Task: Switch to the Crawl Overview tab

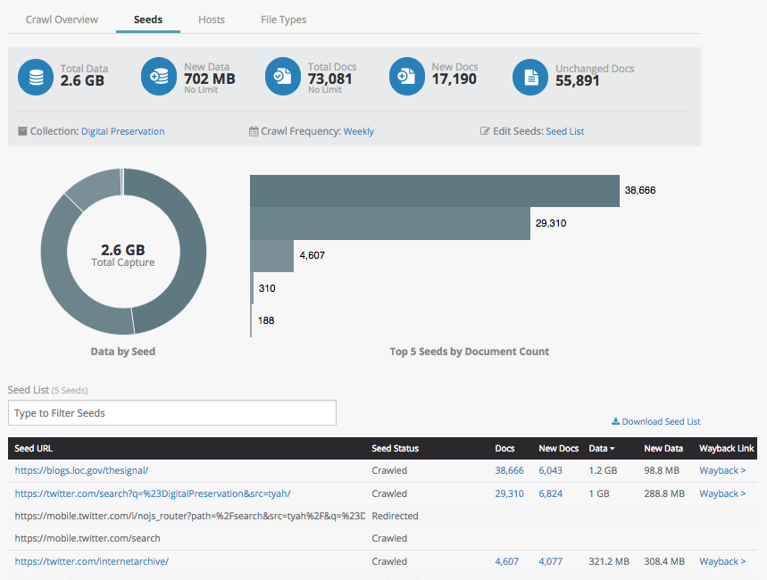Action: (x=62, y=20)
